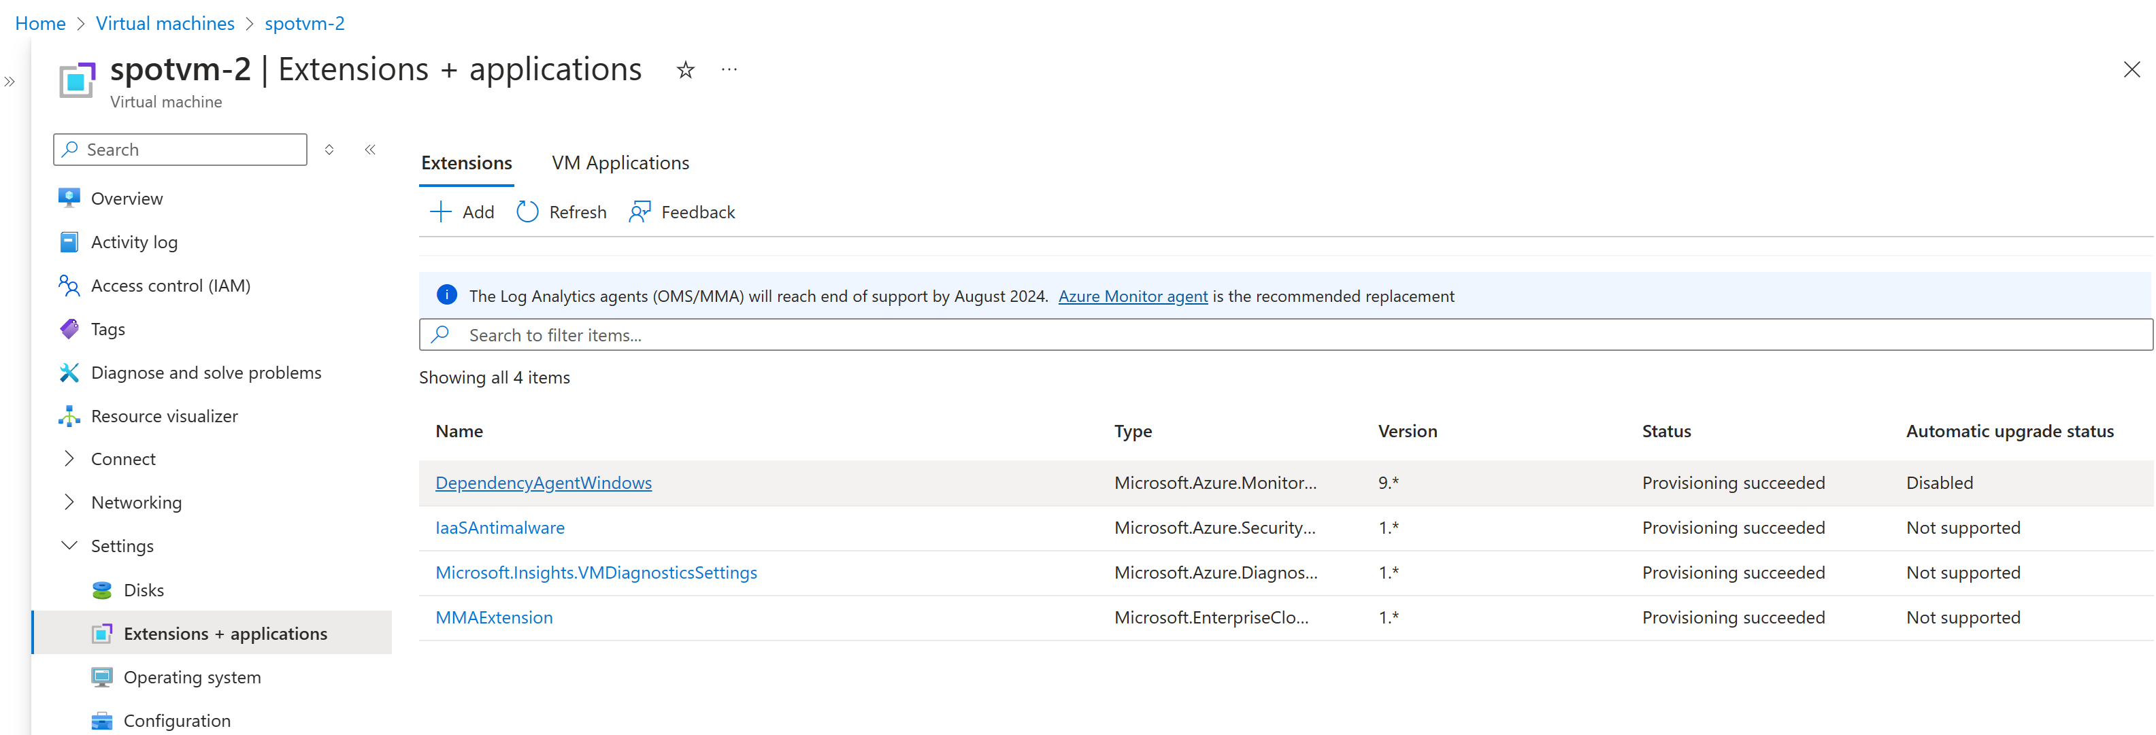Open Resource visualizer from the sidebar
The height and width of the screenshot is (735, 2156).
(x=69, y=415)
